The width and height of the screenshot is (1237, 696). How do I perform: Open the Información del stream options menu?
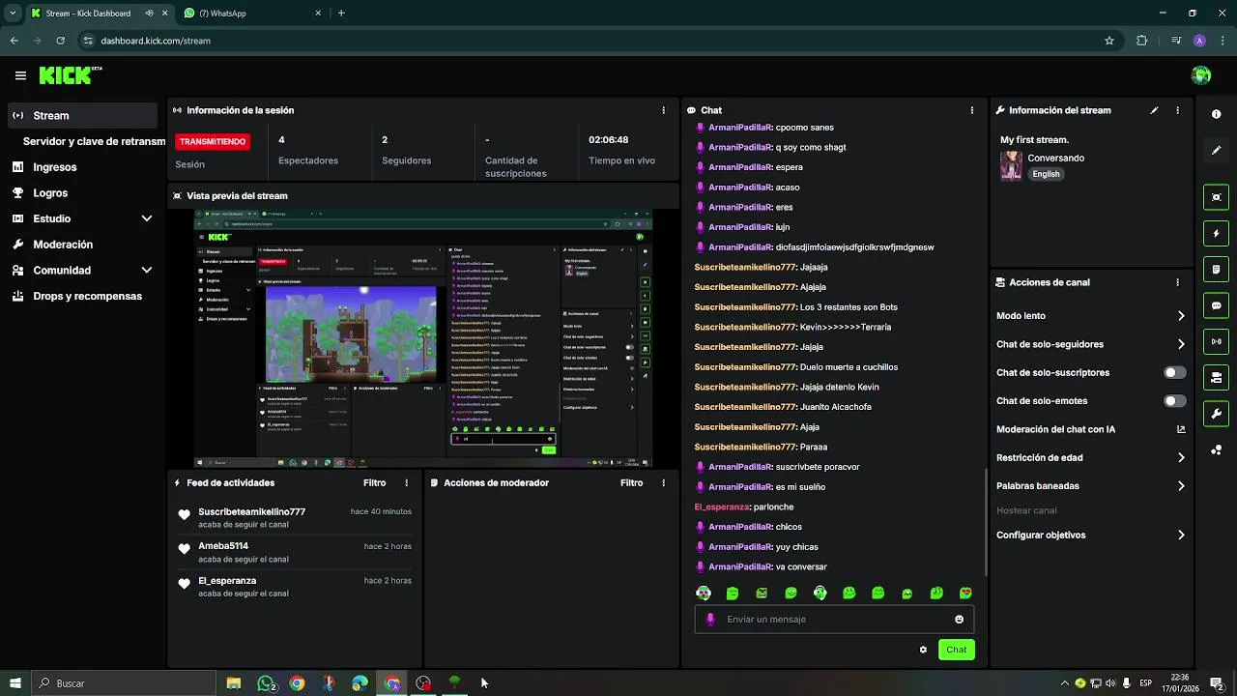pyautogui.click(x=1177, y=110)
